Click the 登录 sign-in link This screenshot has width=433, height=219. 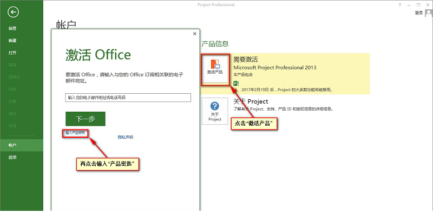[418, 12]
